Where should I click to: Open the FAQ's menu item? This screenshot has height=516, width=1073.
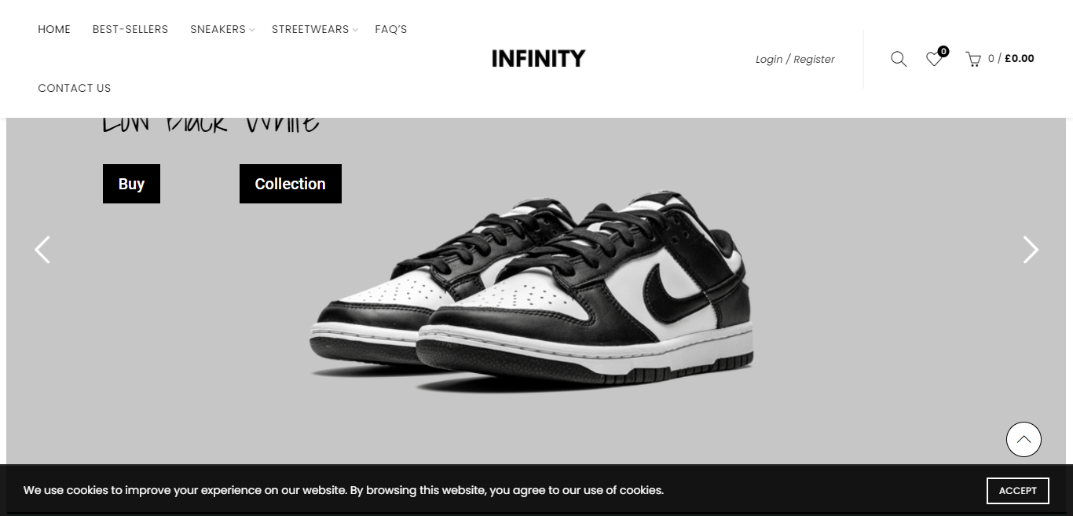(x=390, y=29)
